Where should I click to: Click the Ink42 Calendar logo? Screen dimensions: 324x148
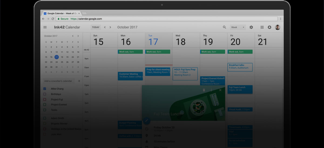click(x=67, y=27)
